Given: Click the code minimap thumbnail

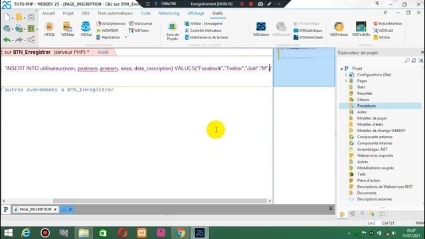Looking at the screenshot, I should 304,67.
